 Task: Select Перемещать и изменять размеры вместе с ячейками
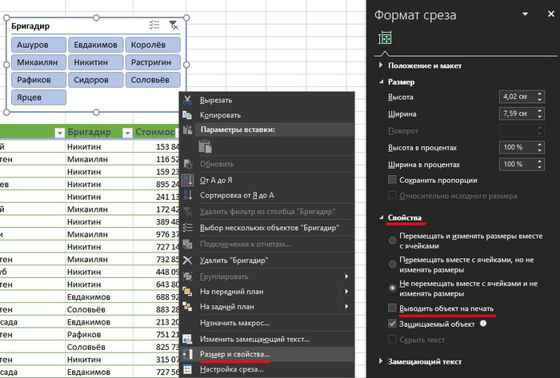click(392, 241)
